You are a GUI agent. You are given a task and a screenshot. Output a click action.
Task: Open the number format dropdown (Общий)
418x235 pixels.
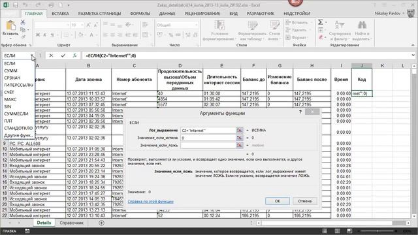(197, 25)
